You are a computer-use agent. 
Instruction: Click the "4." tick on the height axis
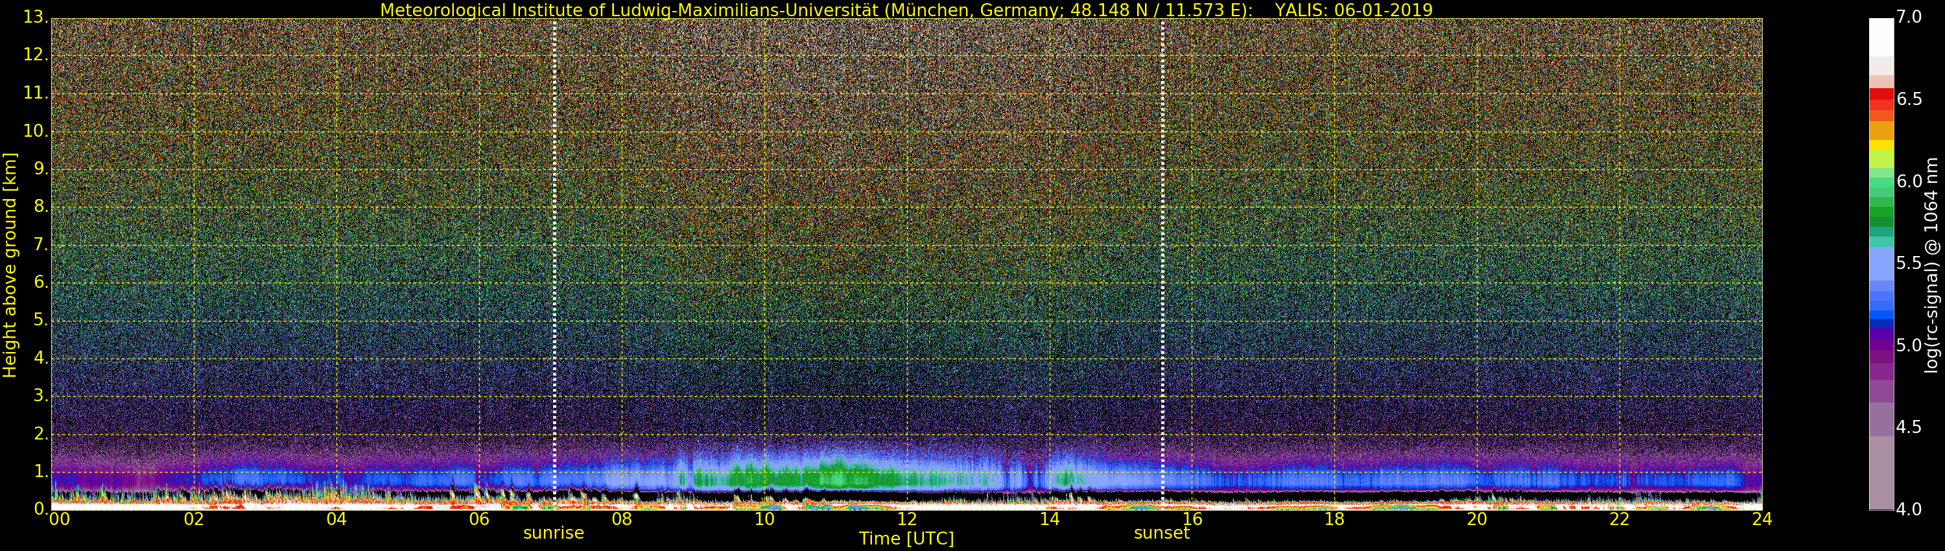click(x=40, y=358)
